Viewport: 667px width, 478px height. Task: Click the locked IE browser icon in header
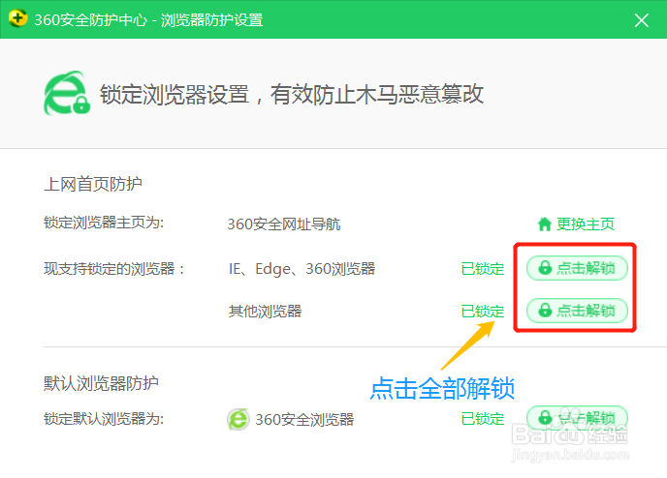pyautogui.click(x=67, y=94)
